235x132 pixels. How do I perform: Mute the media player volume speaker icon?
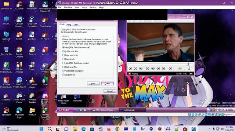pos(180,69)
